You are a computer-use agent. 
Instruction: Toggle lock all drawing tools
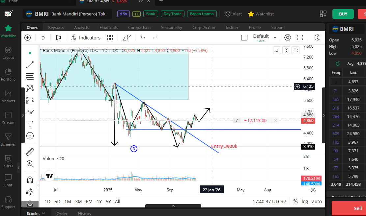(x=30, y=192)
